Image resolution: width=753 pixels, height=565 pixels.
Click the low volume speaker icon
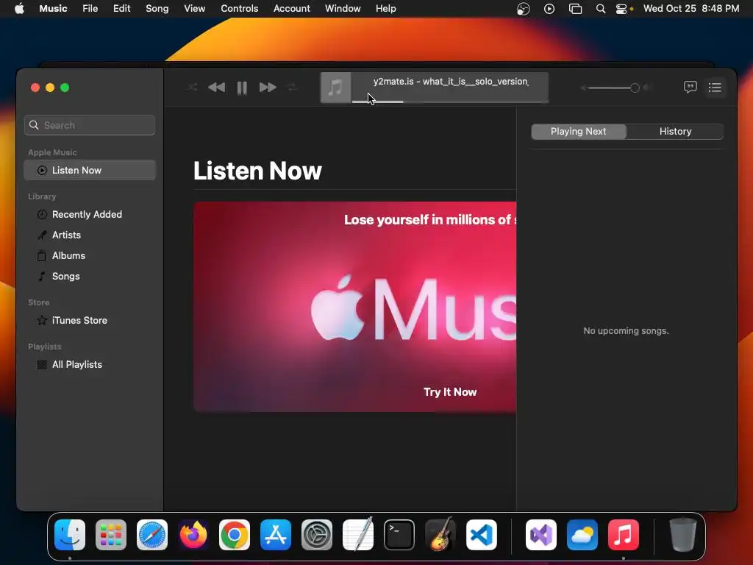point(583,88)
